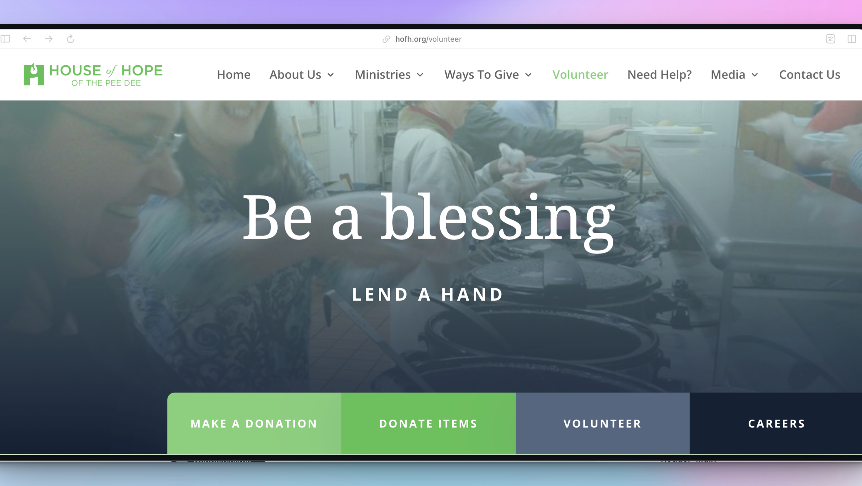The image size is (862, 486).
Task: Open split view panel icon
Action: tap(852, 39)
